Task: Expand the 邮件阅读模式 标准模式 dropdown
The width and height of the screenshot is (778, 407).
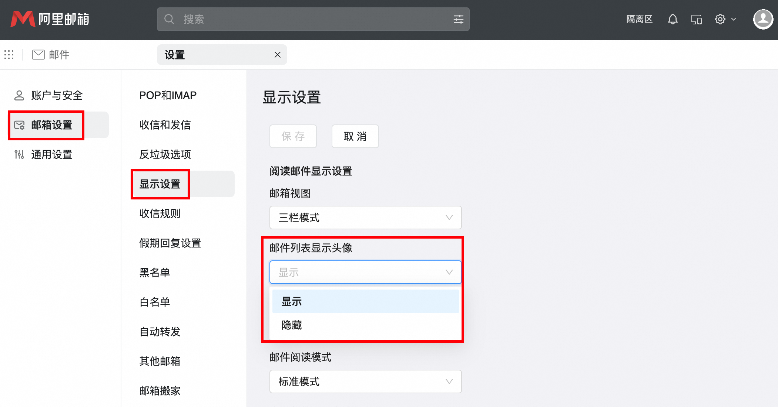Action: [365, 382]
